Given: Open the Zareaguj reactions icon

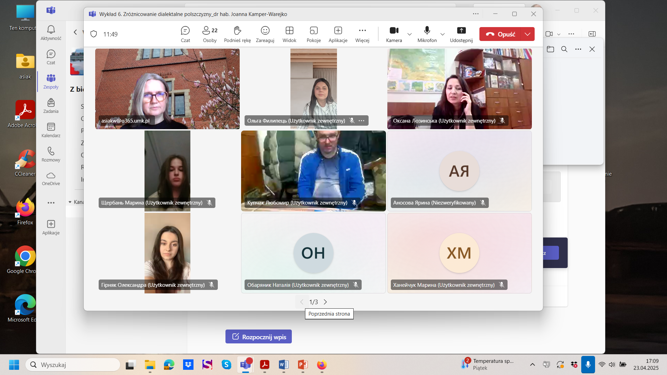Looking at the screenshot, I should 265,34.
